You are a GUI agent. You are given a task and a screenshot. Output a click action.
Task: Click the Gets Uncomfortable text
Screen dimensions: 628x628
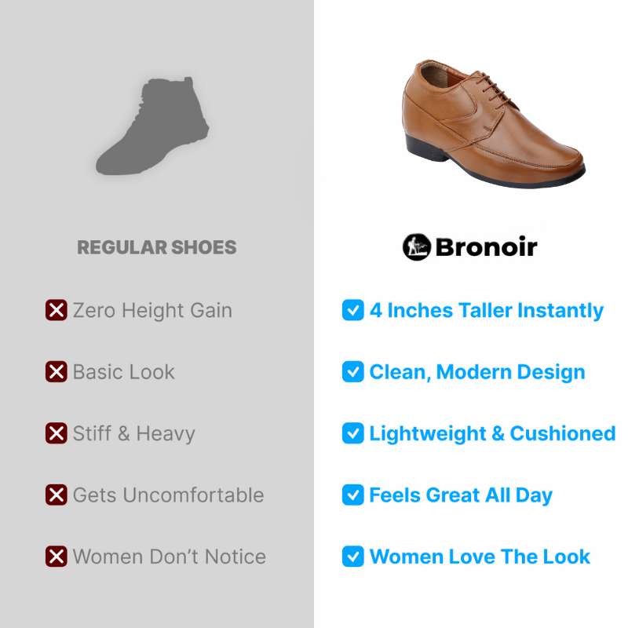coord(168,495)
